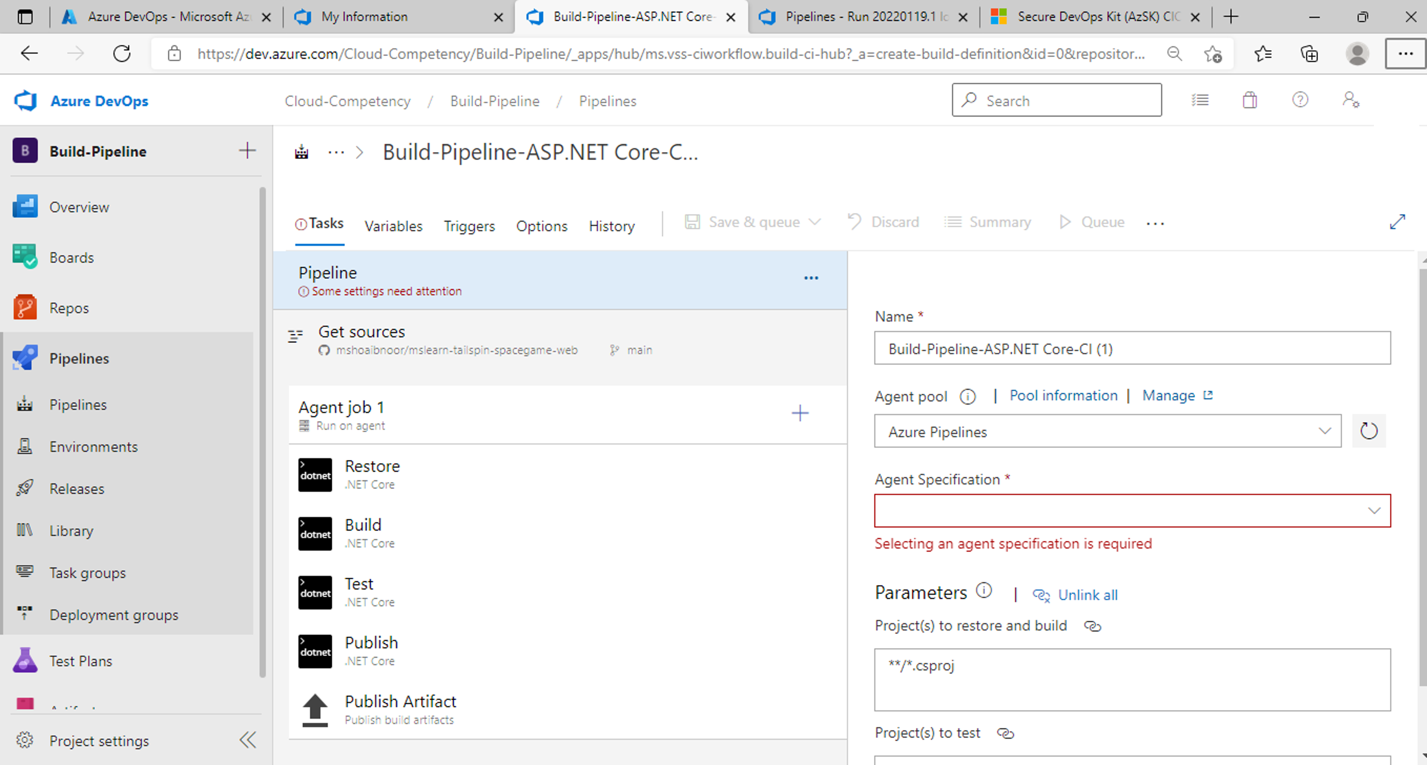Select the Test .NET Core task
This screenshot has width=1427, height=765.
pyautogui.click(x=568, y=592)
